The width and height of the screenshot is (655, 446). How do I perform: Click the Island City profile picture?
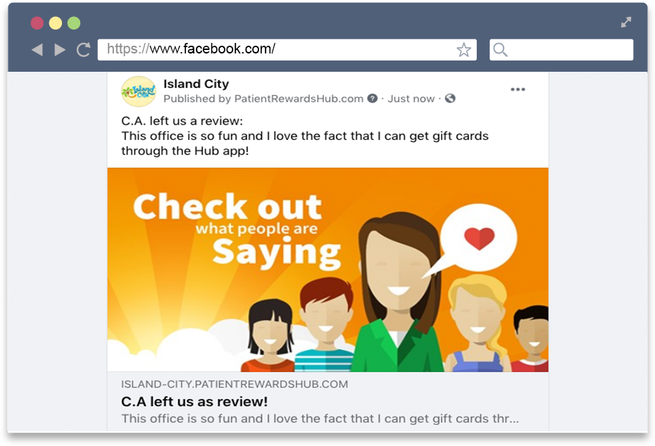[138, 91]
